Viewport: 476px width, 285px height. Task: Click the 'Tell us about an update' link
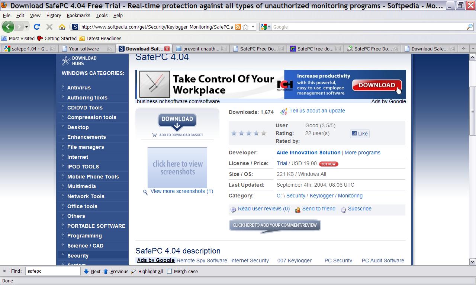(317, 111)
